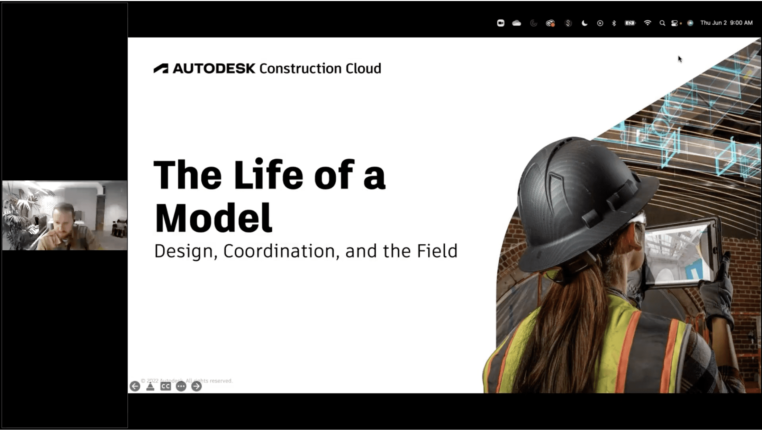Open Control Center toggles icon
The width and height of the screenshot is (762, 430).
[x=674, y=23]
